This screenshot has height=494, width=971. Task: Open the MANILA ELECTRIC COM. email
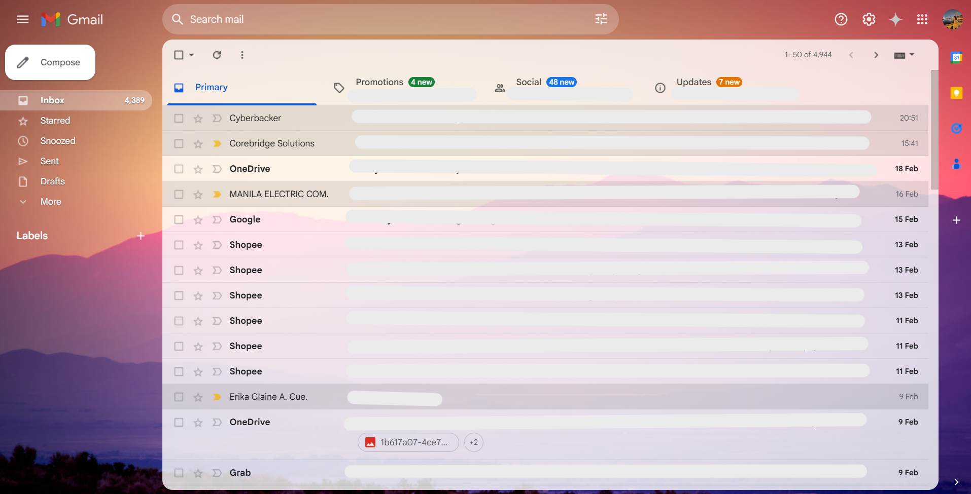pyautogui.click(x=545, y=194)
